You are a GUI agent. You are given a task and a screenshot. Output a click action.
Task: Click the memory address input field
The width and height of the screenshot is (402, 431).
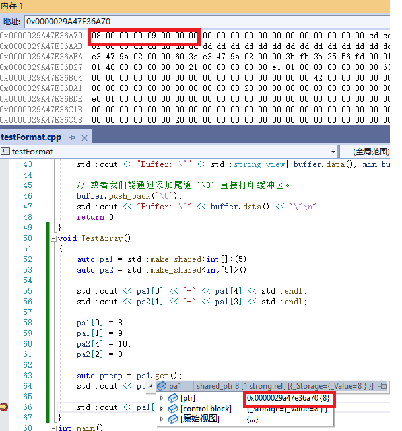point(207,22)
